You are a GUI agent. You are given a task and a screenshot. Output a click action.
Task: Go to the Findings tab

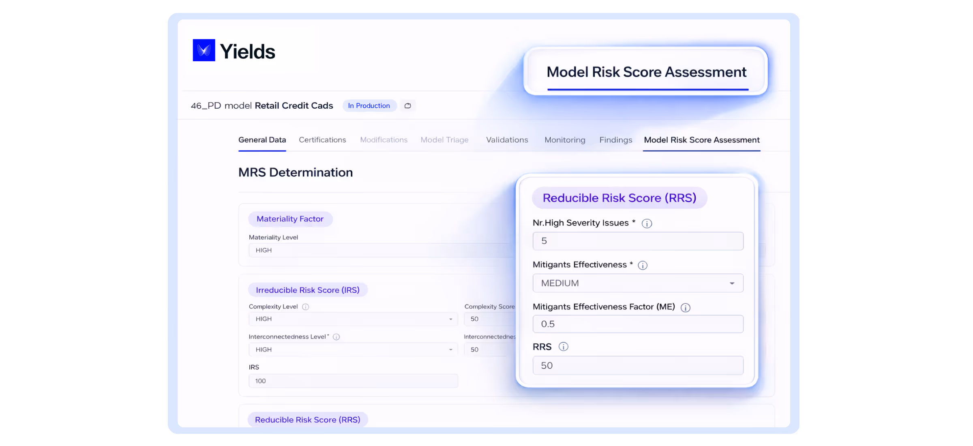point(615,140)
